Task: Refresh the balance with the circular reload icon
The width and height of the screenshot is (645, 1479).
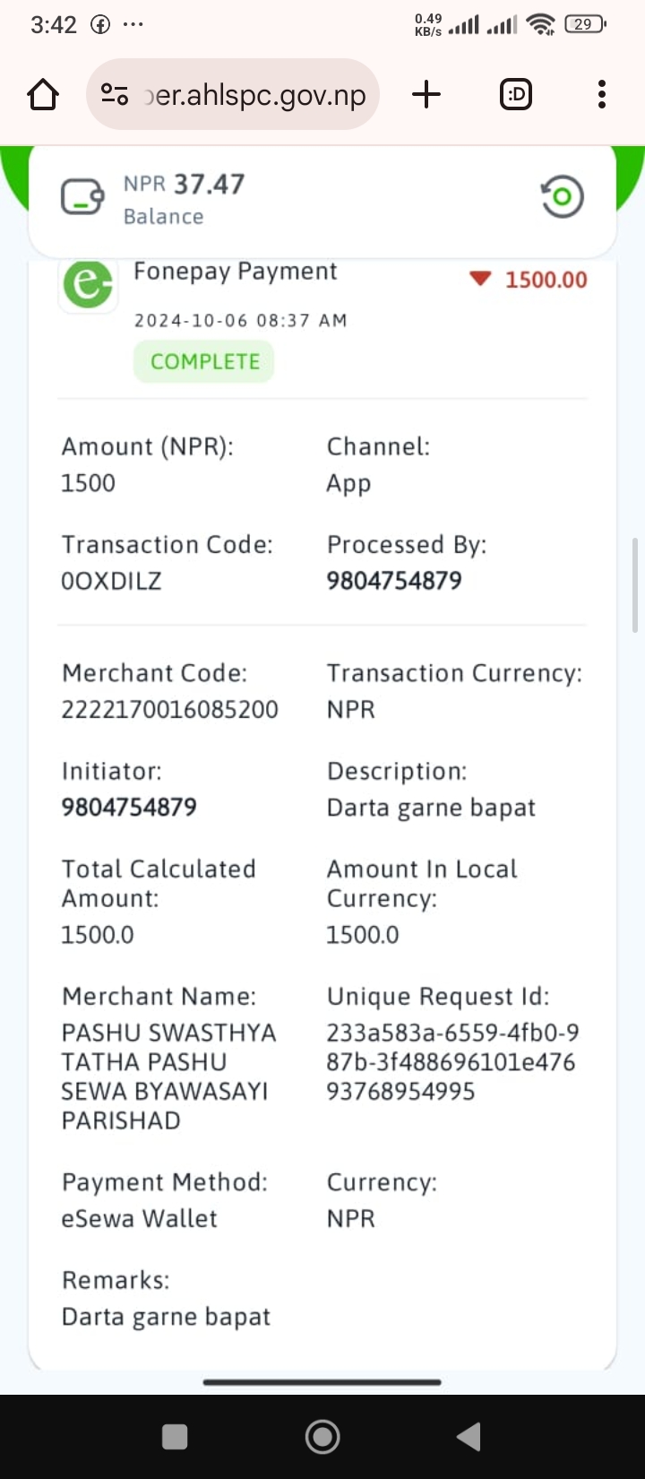Action: [562, 197]
